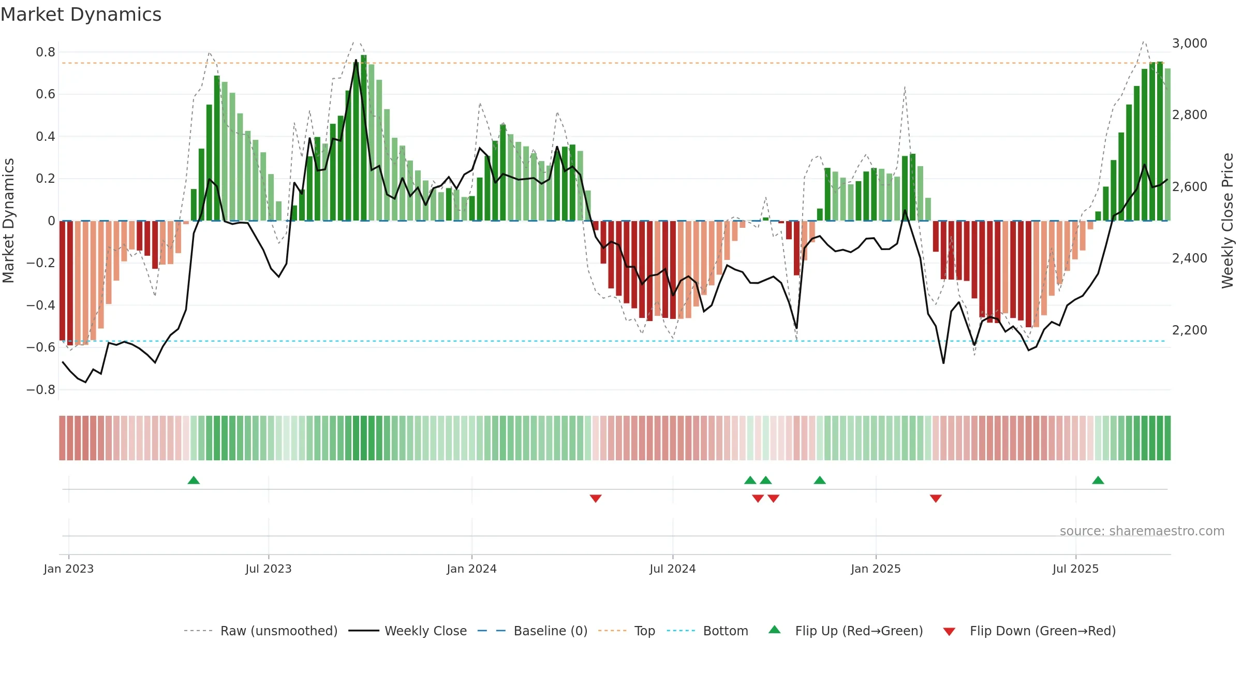Click the Market Dynamics chart title
The width and height of the screenshot is (1242, 699).
pyautogui.click(x=81, y=14)
